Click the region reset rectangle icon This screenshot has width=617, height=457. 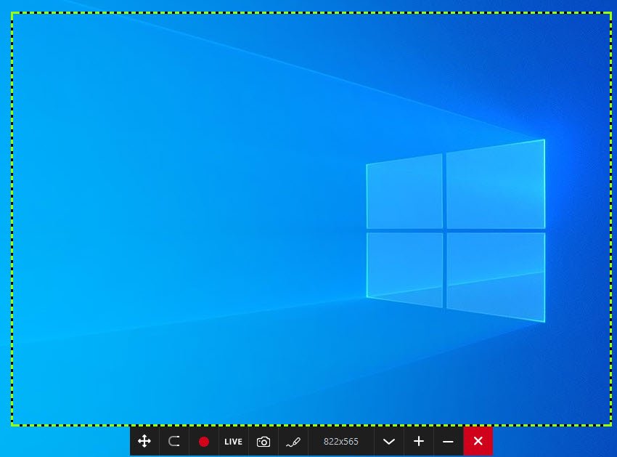click(x=174, y=441)
